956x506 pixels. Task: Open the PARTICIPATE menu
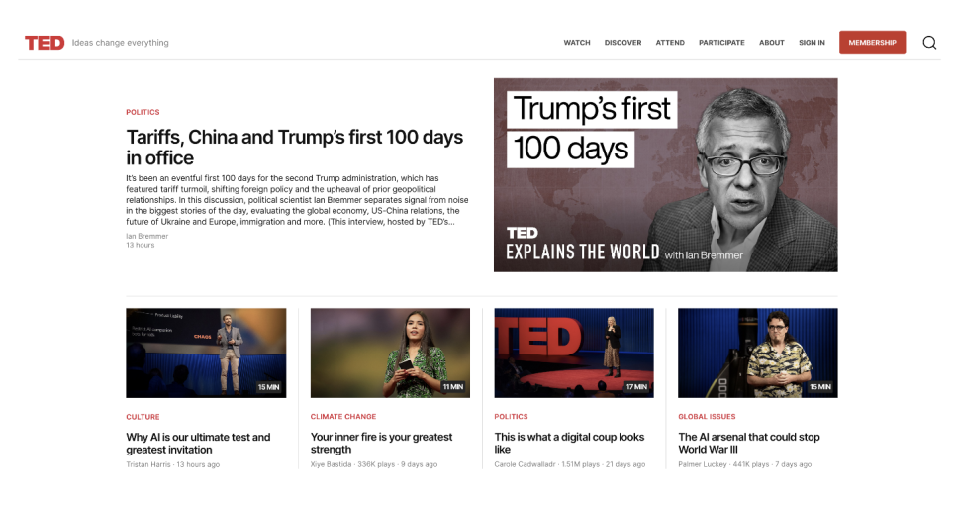click(x=721, y=43)
